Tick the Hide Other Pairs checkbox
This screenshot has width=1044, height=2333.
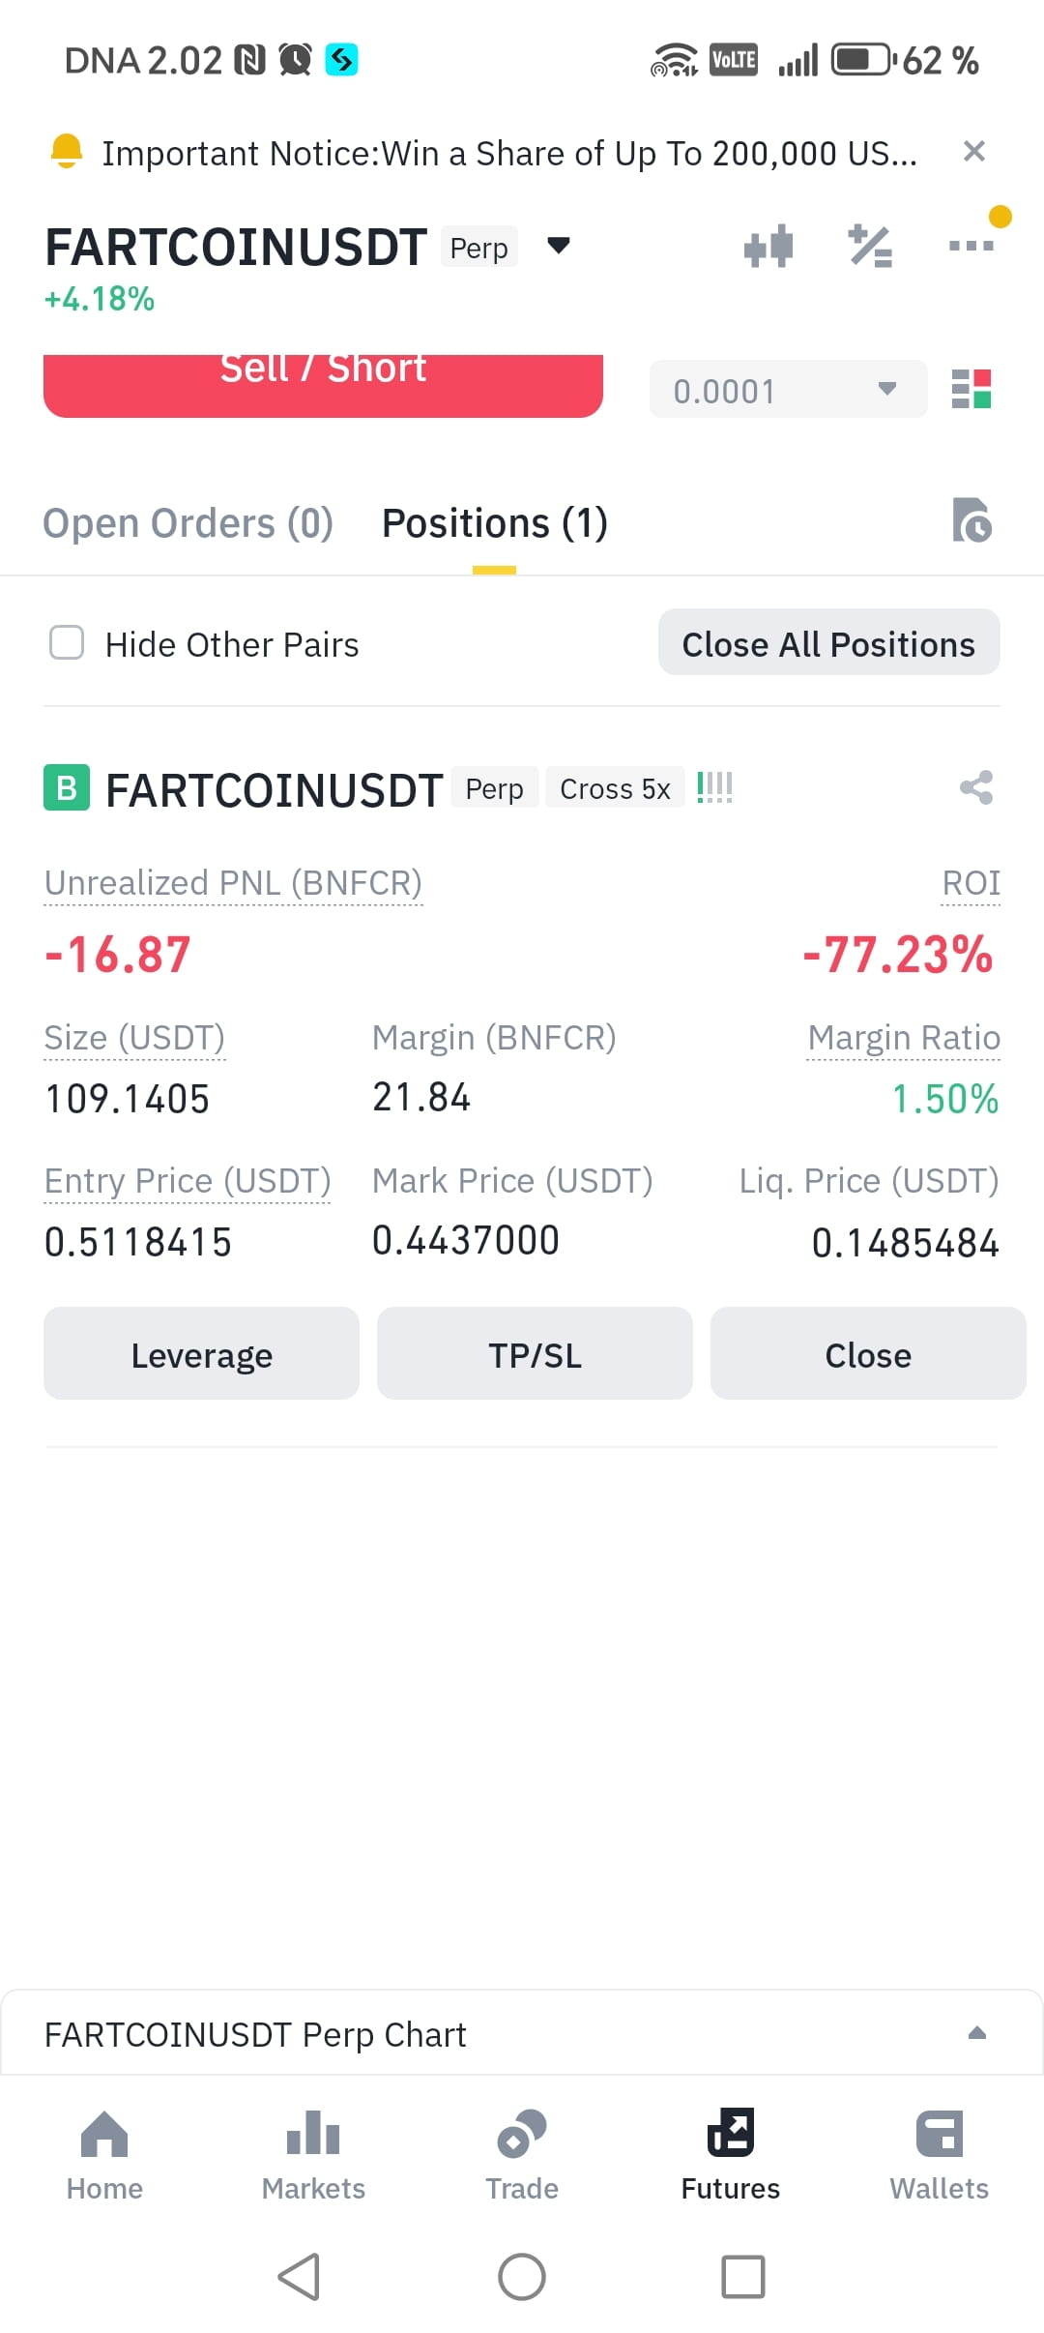(x=67, y=642)
